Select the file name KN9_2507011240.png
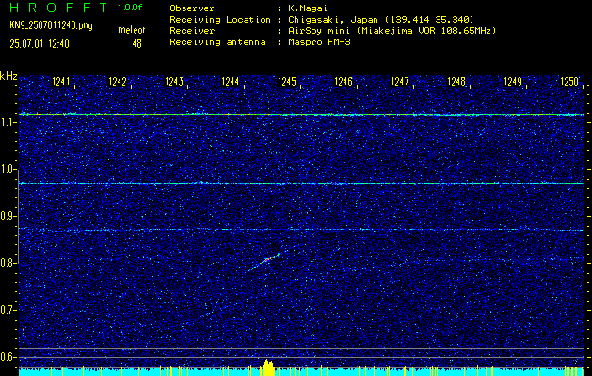The height and width of the screenshot is (376, 592). coord(51,25)
